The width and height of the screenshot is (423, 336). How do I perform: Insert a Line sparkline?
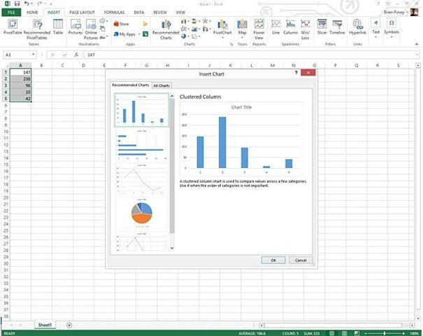pyautogui.click(x=275, y=27)
